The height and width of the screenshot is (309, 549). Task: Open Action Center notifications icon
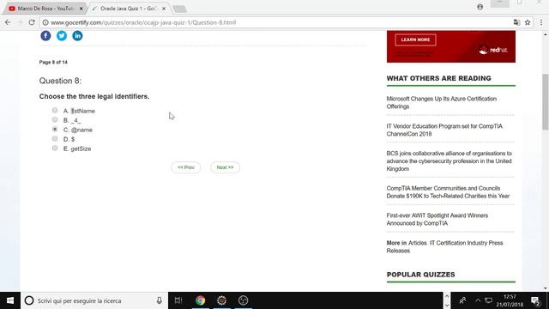(535, 300)
